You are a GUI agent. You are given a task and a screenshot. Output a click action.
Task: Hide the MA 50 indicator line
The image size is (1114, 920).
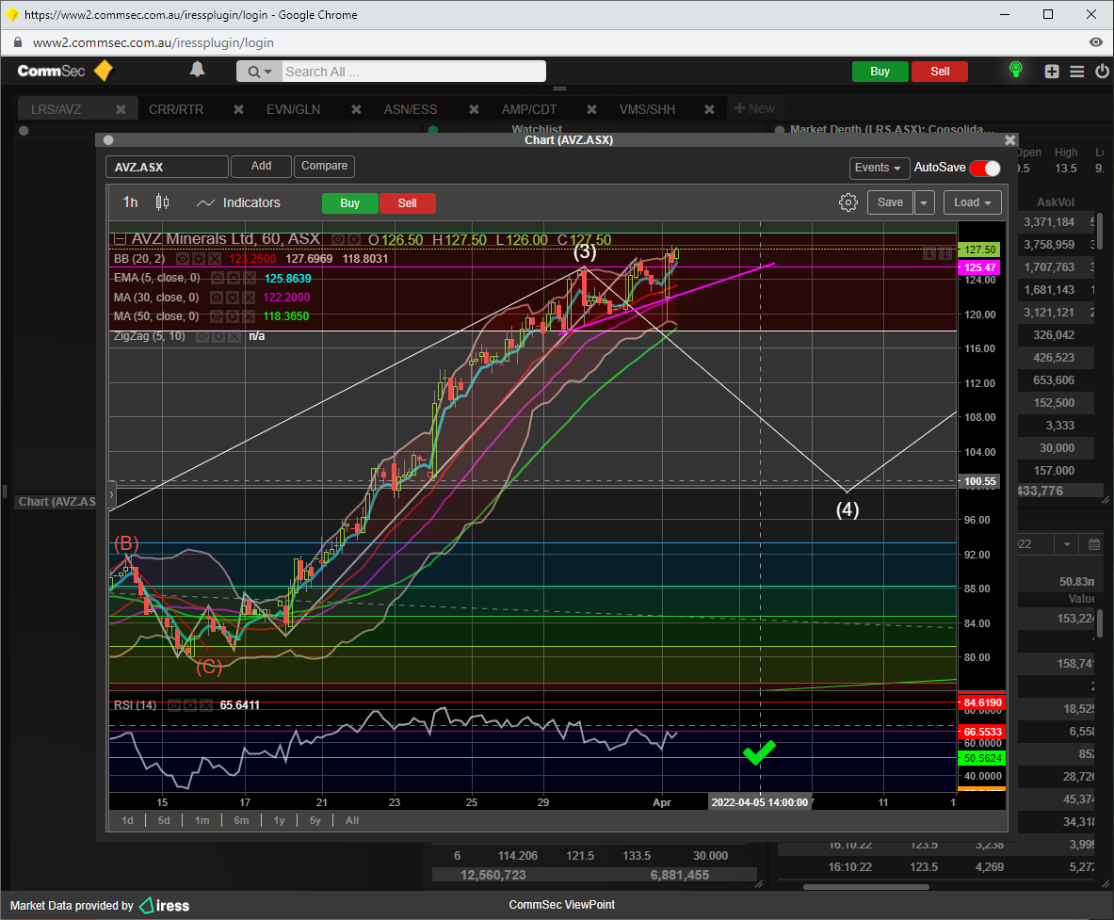(x=217, y=316)
